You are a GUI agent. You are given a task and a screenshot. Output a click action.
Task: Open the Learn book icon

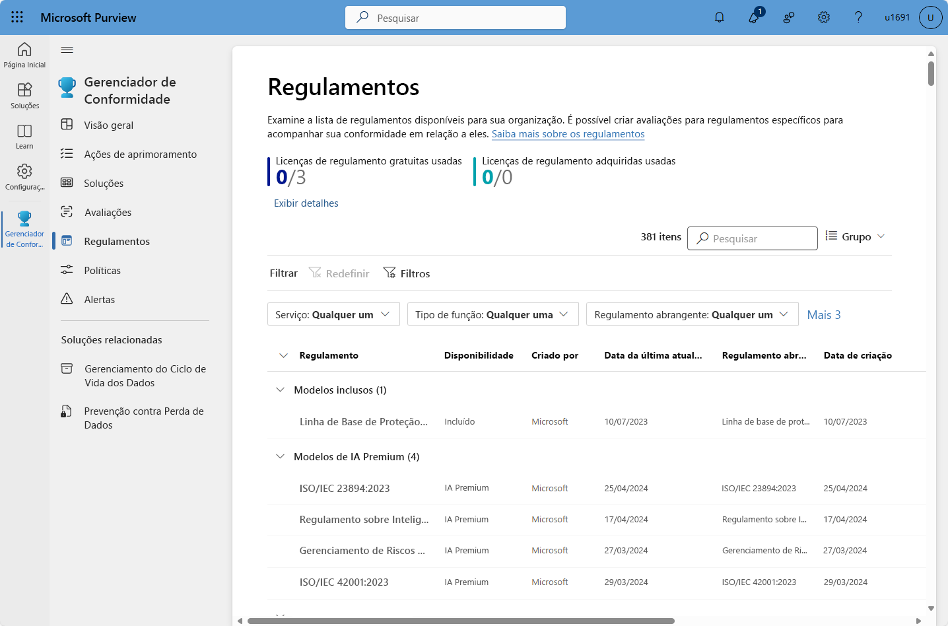[x=24, y=136]
